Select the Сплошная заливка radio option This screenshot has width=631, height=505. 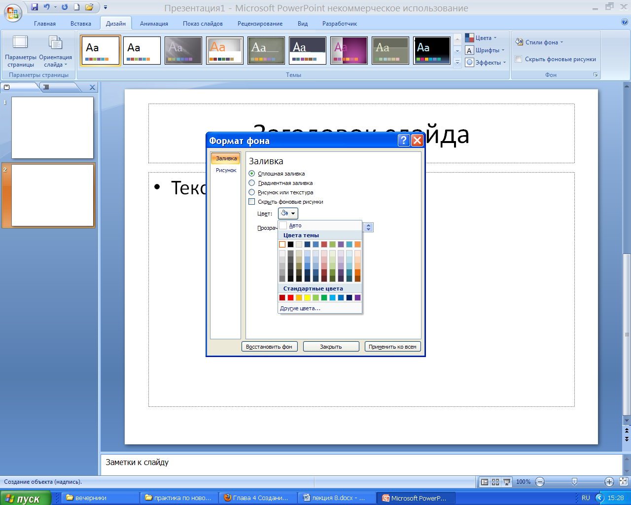pyautogui.click(x=277, y=174)
